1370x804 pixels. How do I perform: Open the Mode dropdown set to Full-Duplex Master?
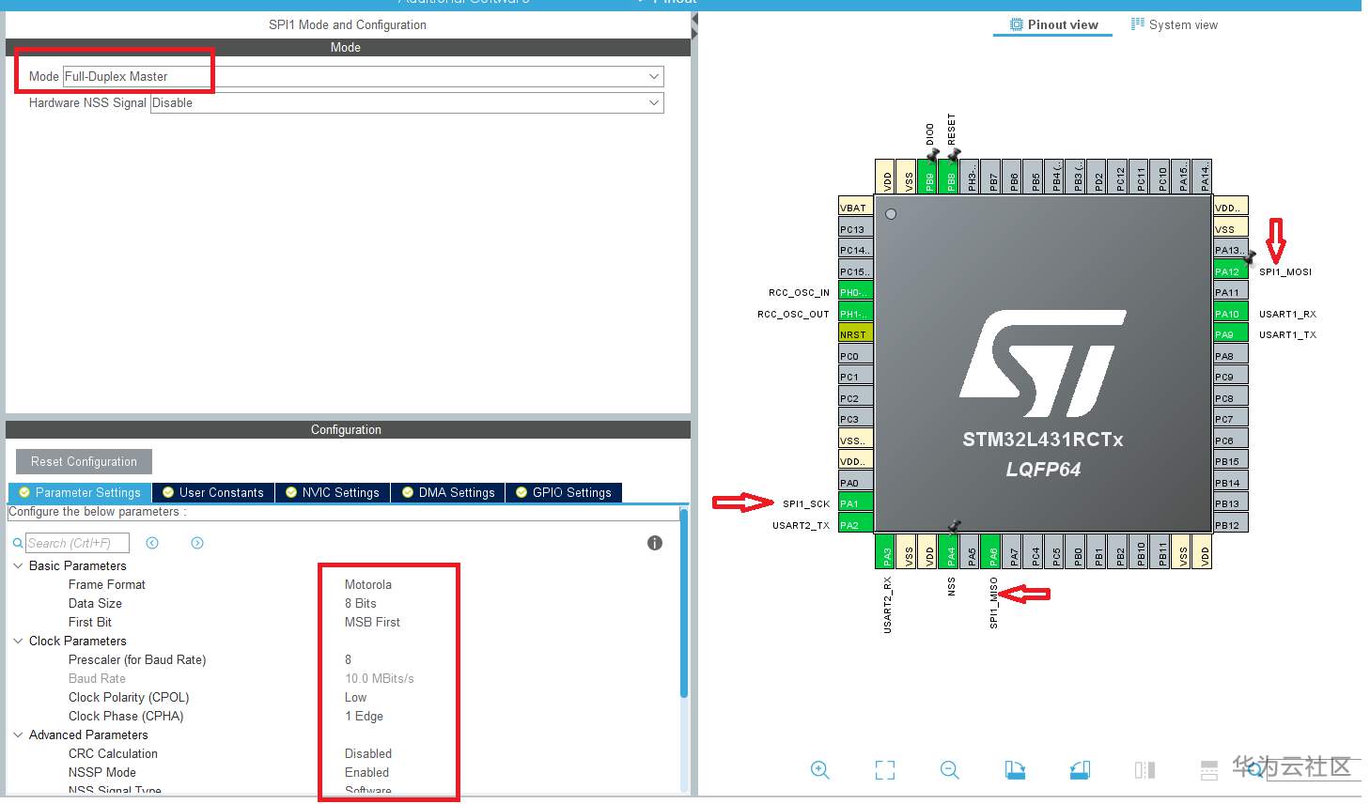point(363,76)
